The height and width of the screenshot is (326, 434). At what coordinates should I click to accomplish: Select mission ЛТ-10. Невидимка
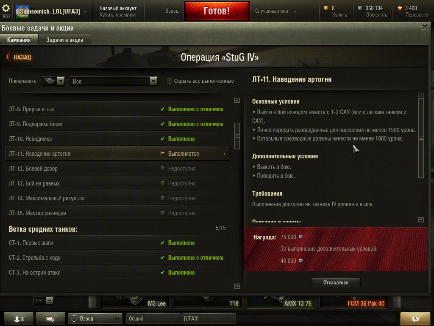click(x=118, y=139)
